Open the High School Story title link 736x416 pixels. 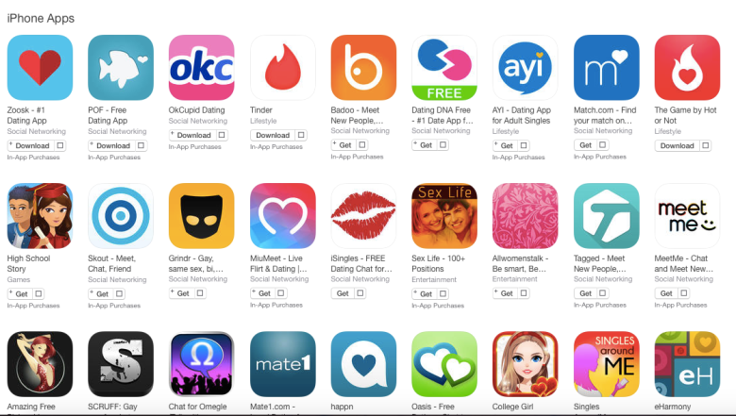coord(28,263)
